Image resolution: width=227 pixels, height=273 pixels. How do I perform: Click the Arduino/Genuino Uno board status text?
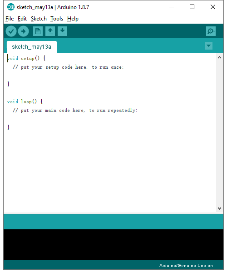(x=186, y=266)
